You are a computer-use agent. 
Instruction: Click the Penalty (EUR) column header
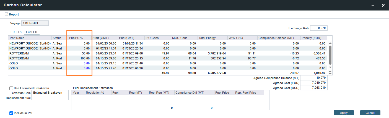click(313, 38)
